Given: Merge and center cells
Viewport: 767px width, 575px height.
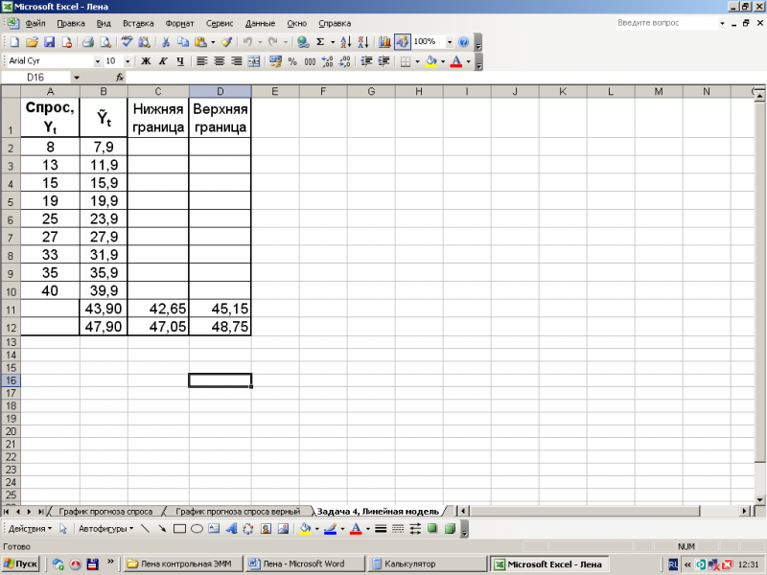Looking at the screenshot, I should (x=254, y=61).
